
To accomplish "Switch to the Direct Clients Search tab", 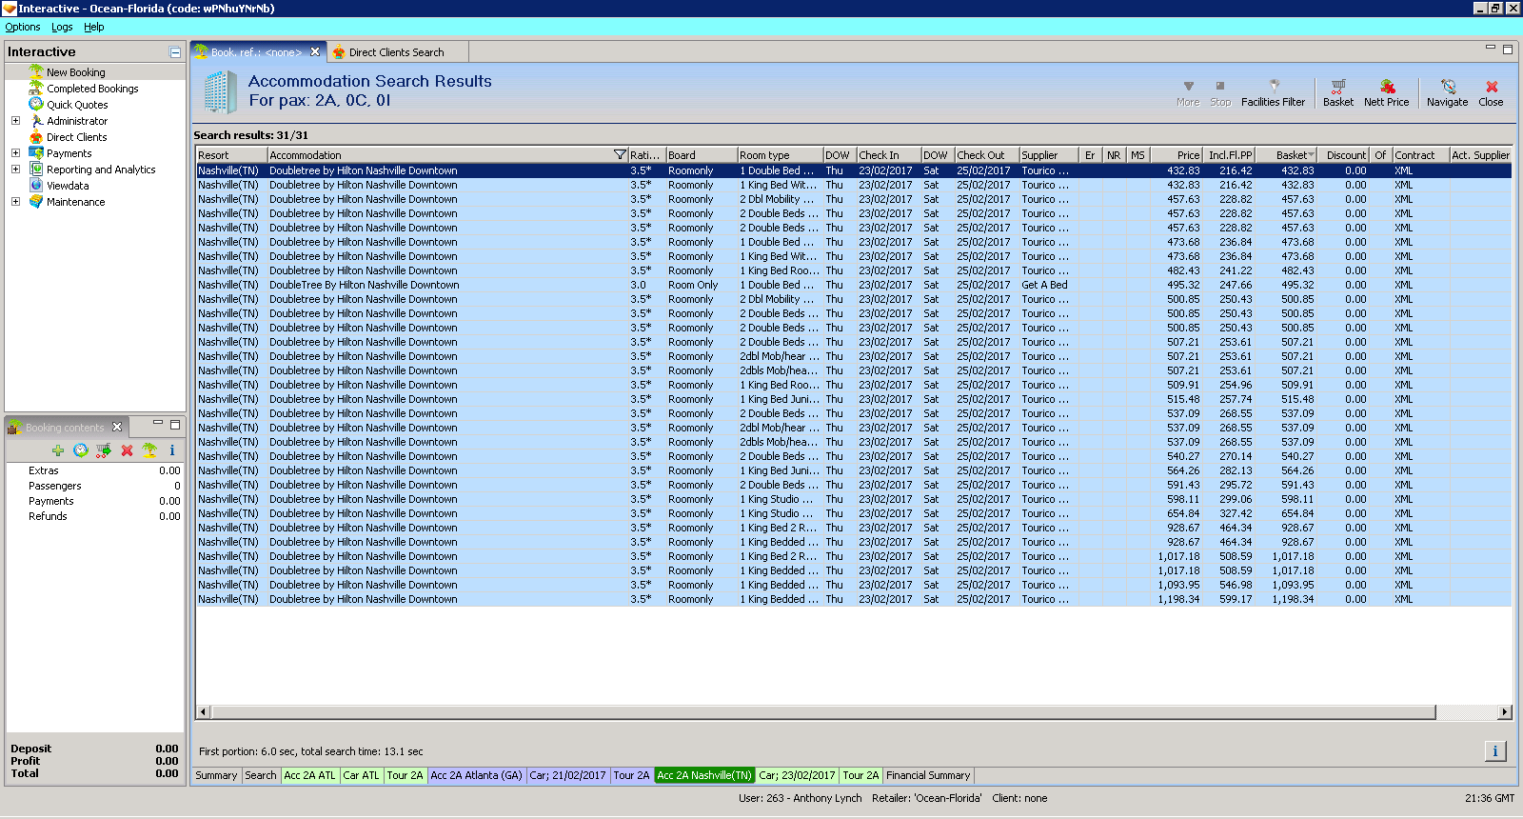I will (x=396, y=52).
